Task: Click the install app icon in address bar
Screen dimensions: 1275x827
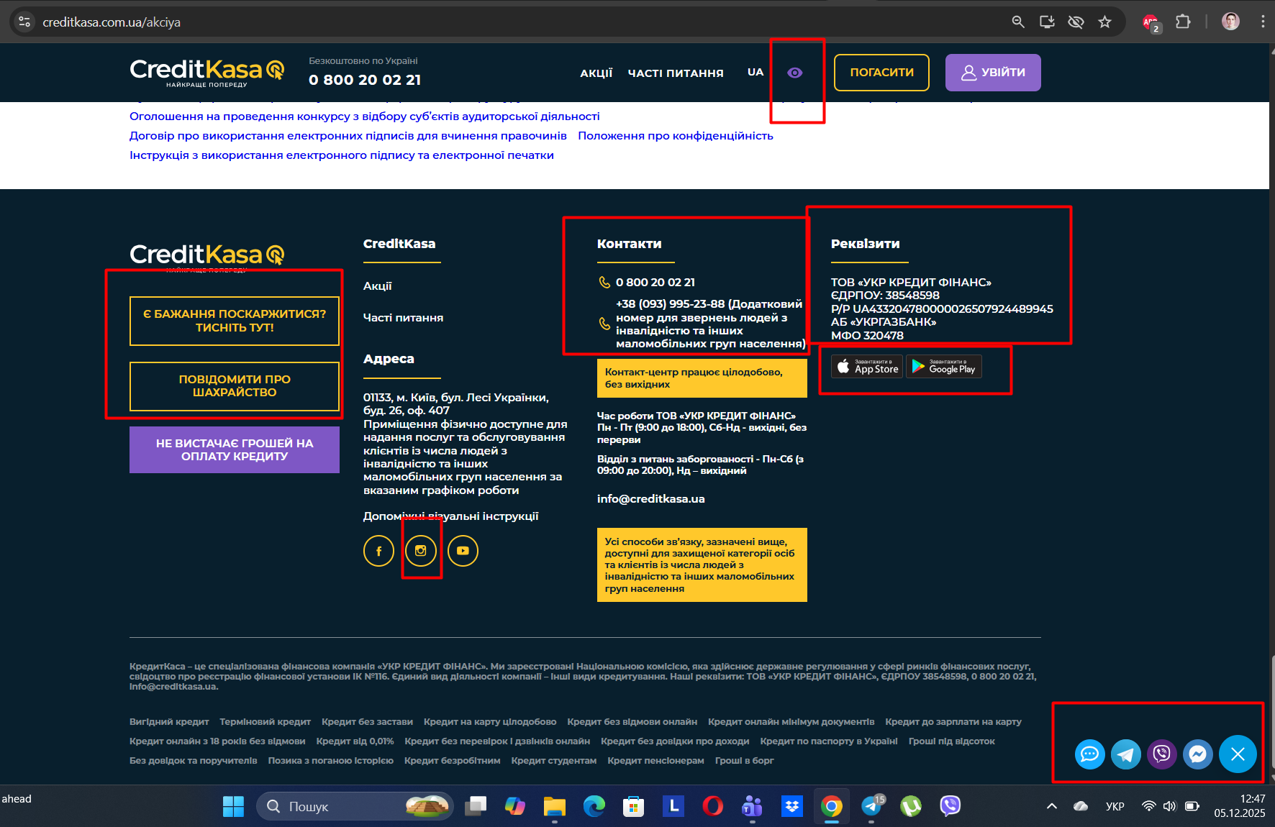Action: tap(1047, 22)
